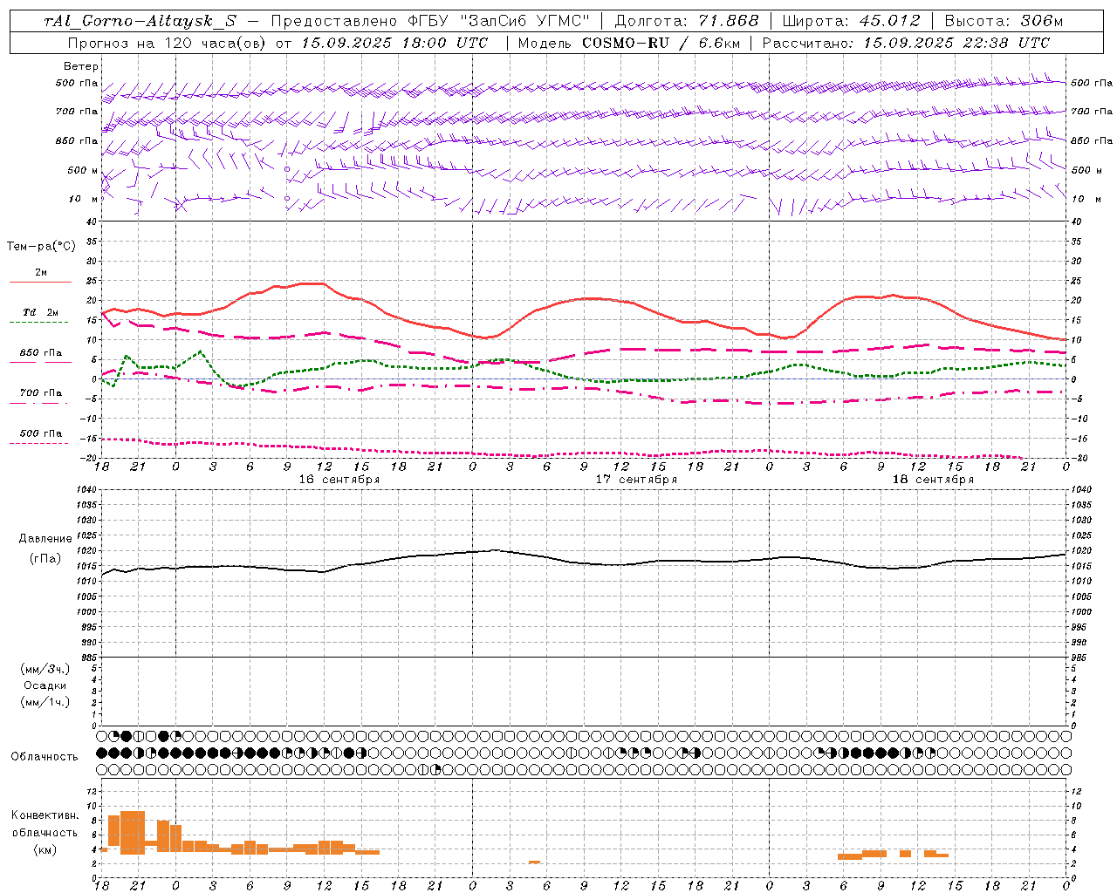
Task: Click the station title rAl_Gorno-Altaysk_S
Action: click(x=140, y=21)
